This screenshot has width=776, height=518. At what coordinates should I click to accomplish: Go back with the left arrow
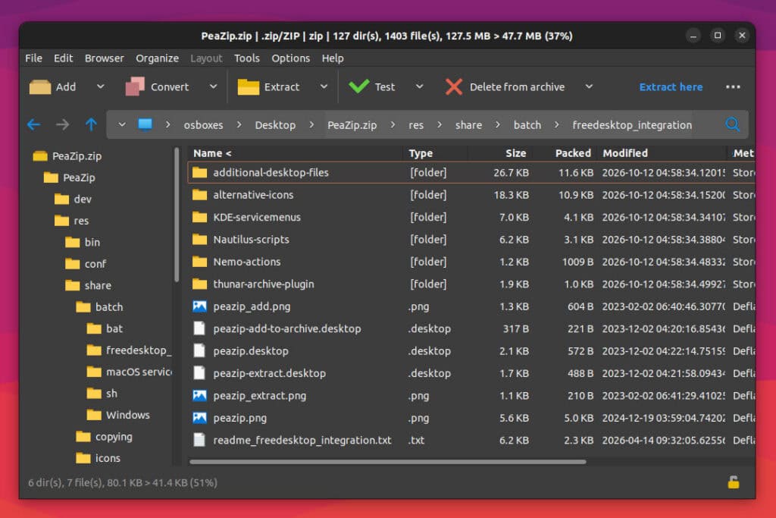pyautogui.click(x=33, y=124)
